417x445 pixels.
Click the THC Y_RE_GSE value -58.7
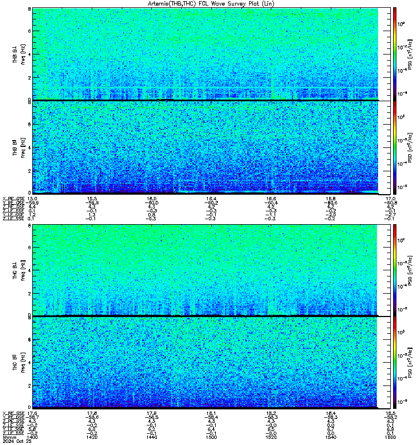coord(32,417)
